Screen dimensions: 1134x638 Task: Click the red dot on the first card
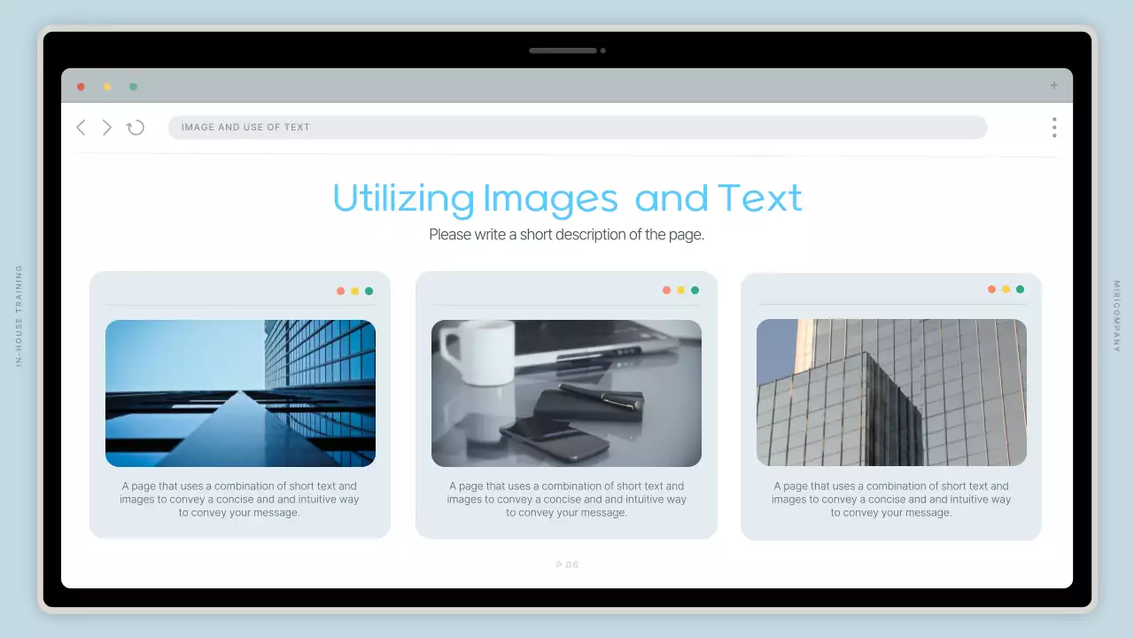(341, 291)
